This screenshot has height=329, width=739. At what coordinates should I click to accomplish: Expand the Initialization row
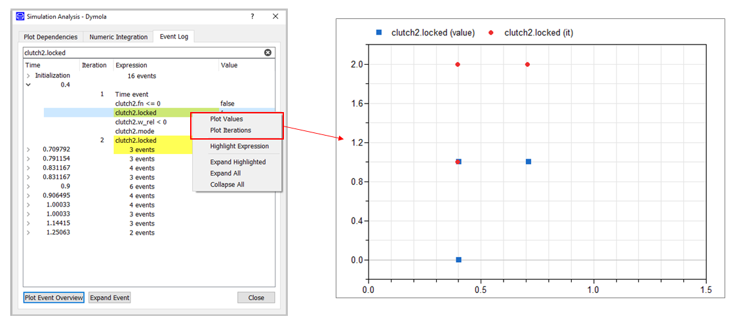coord(28,75)
